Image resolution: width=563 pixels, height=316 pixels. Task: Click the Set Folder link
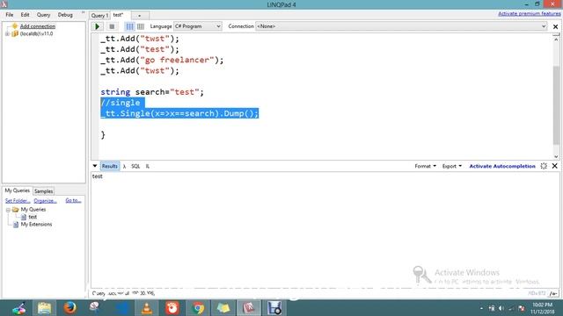[18, 201]
